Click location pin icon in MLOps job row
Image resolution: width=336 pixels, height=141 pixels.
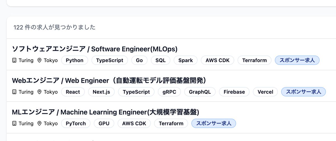(x=39, y=60)
